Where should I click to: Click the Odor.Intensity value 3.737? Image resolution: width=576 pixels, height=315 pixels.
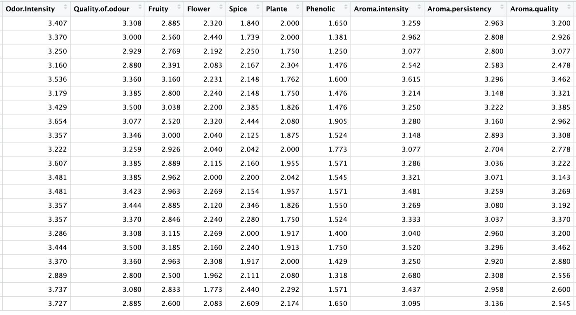[57, 289]
